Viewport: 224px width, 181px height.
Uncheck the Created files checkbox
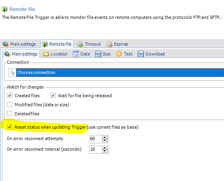pyautogui.click(x=9, y=96)
